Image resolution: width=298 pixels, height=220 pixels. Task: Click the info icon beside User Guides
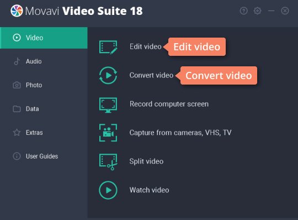pos(17,156)
